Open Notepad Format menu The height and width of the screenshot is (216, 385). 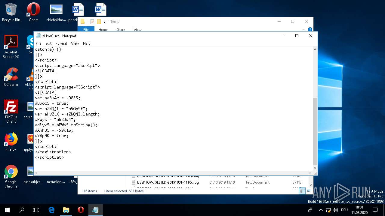(x=61, y=43)
